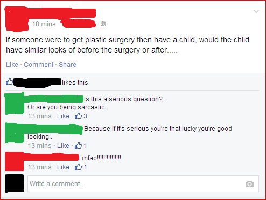
Task: Share the plastic surgery post
Action: [x=67, y=65]
